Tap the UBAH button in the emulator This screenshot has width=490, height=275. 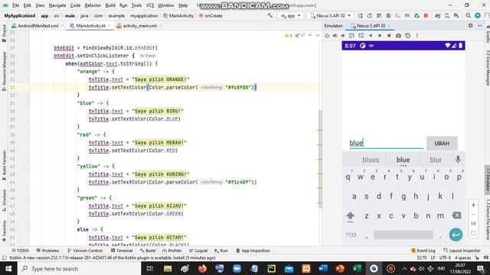[x=442, y=144]
